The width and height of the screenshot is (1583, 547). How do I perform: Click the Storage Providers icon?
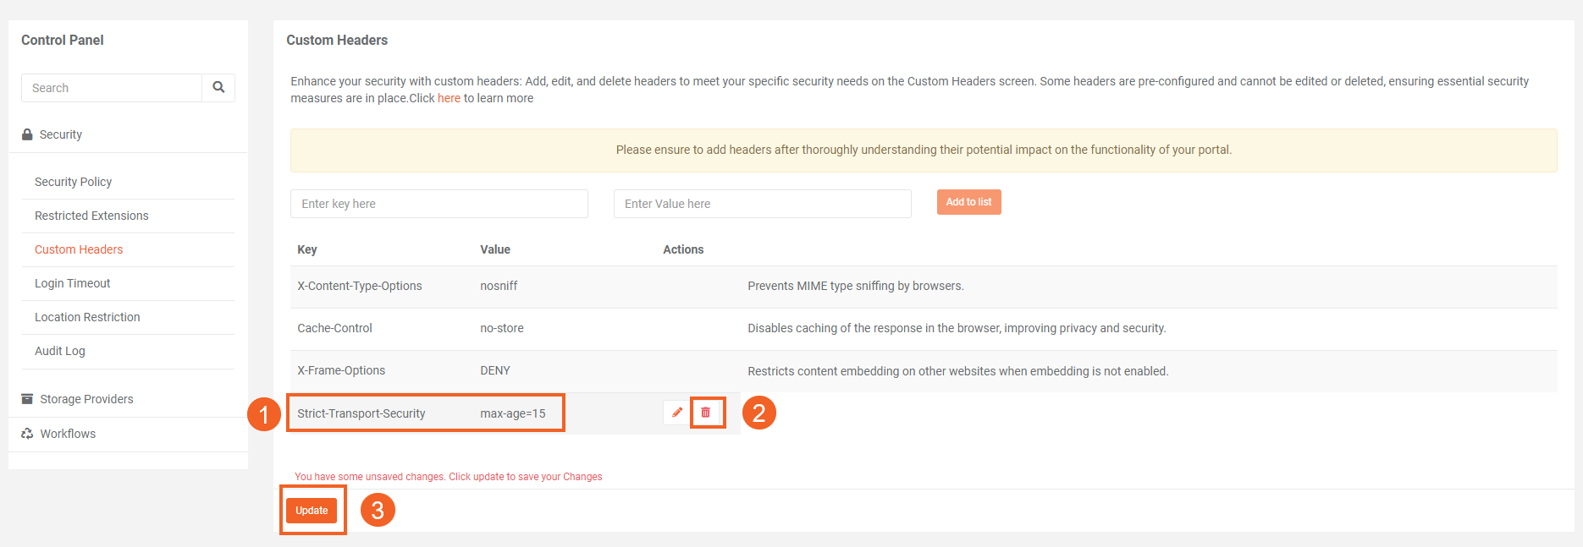click(x=27, y=399)
